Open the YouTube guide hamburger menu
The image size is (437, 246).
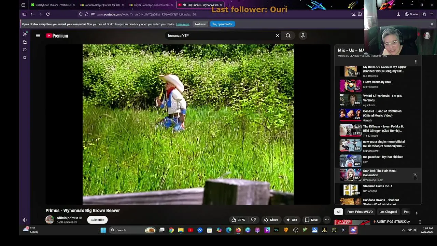[38, 36]
